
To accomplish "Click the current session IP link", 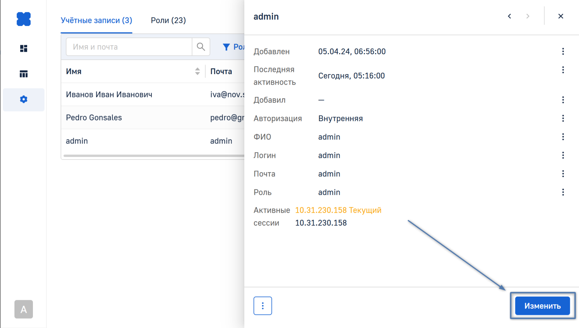I will 321,210.
